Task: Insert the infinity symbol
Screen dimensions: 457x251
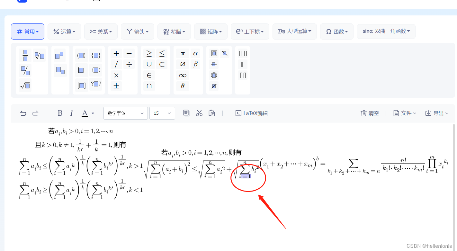Action: (182, 75)
